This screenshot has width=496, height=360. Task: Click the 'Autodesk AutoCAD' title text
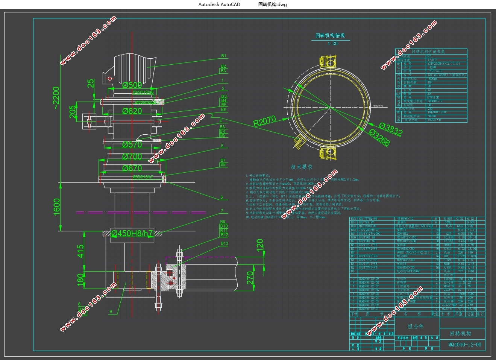click(219, 5)
